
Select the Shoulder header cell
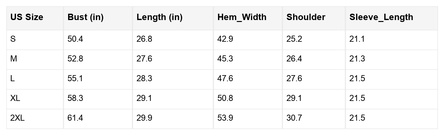306,17
